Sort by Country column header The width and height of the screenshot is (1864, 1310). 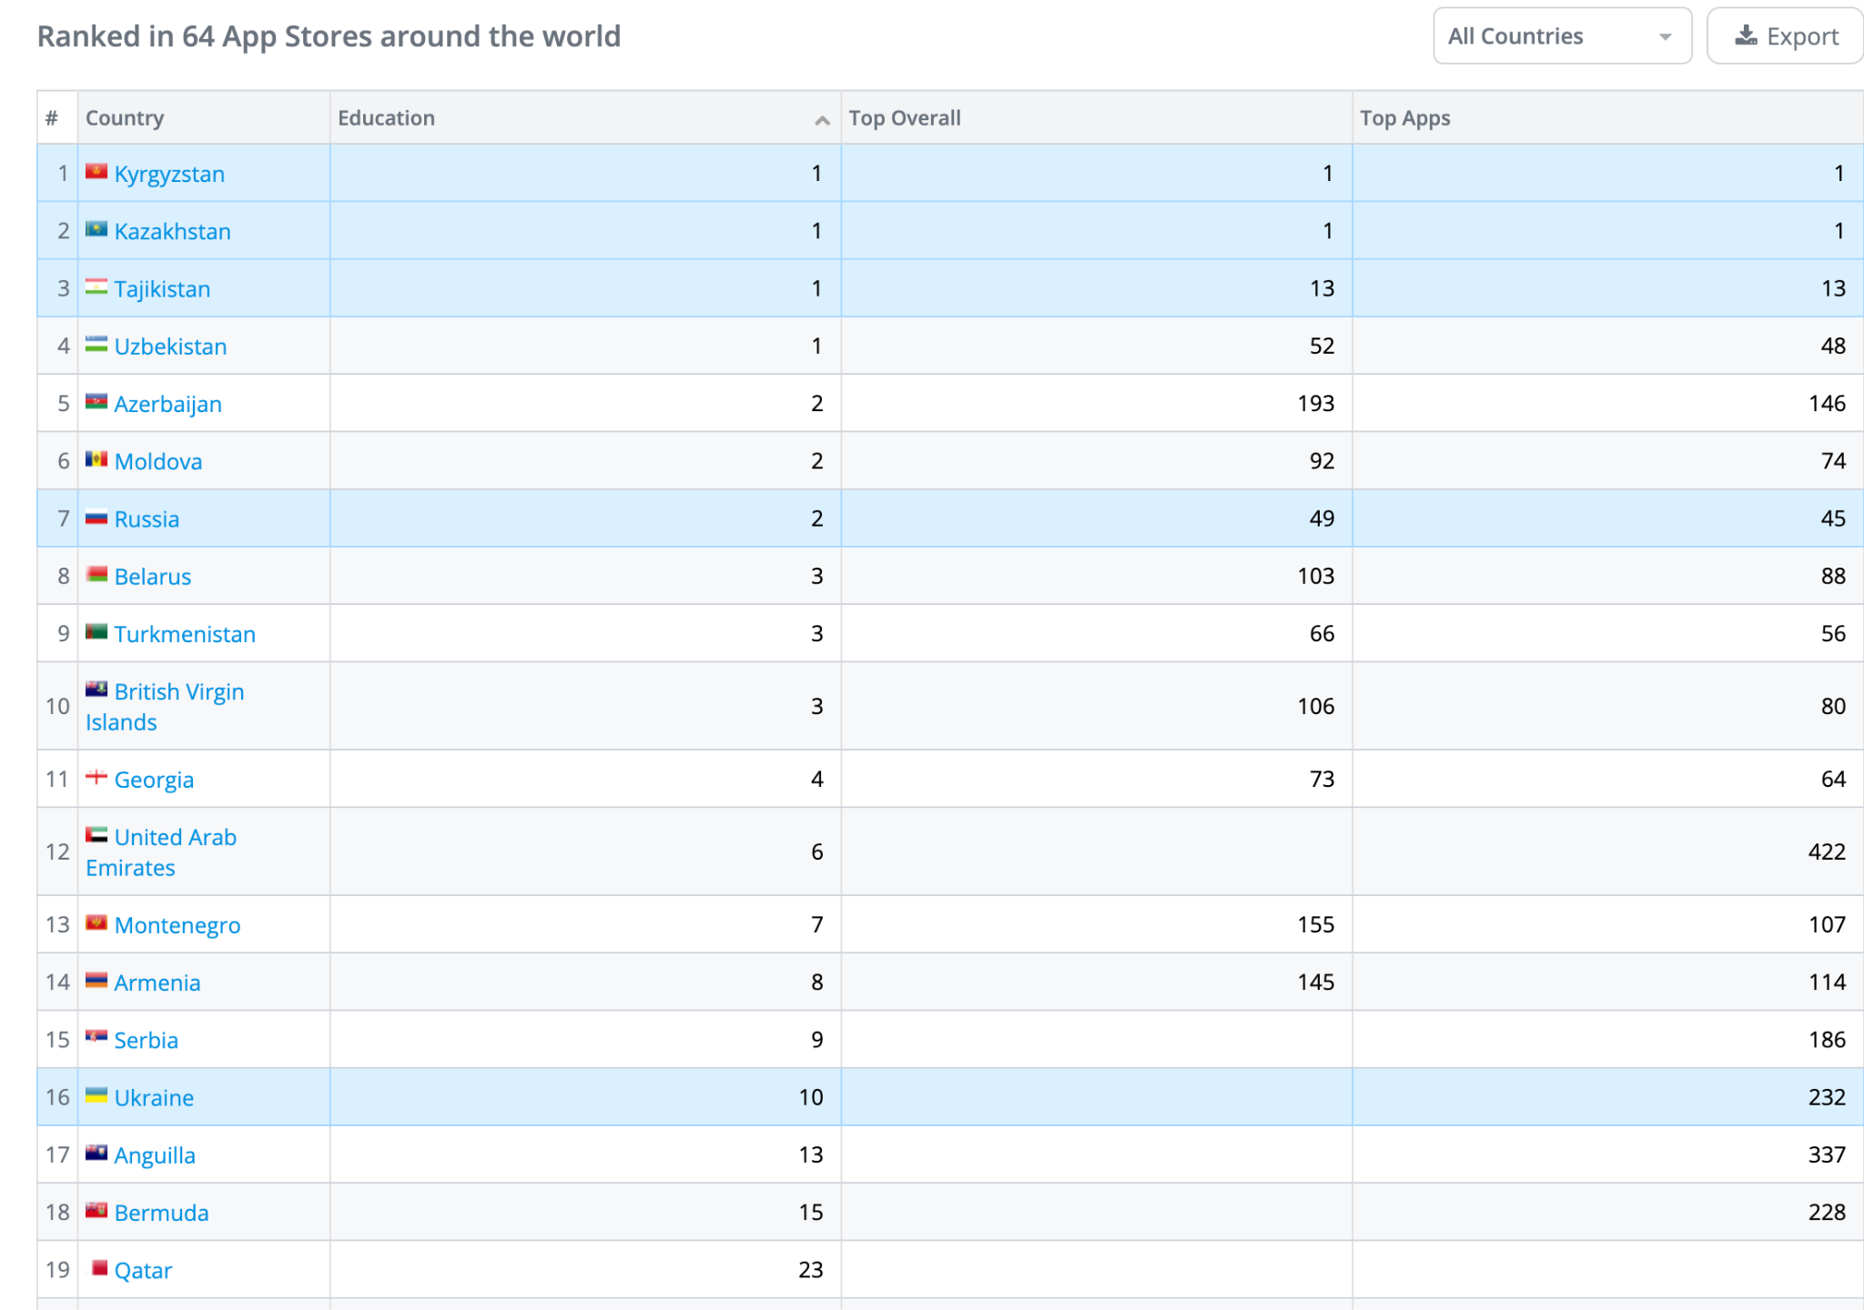click(125, 118)
